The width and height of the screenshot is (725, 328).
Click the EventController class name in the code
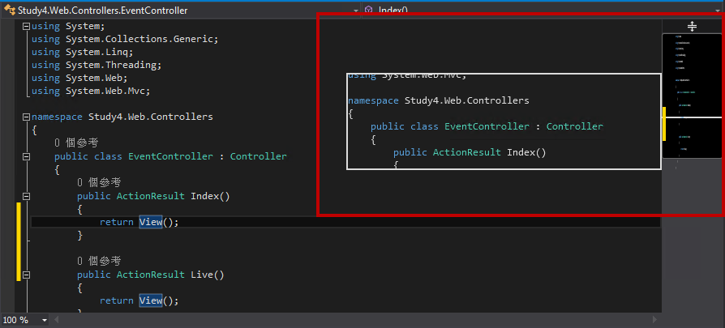click(x=170, y=156)
